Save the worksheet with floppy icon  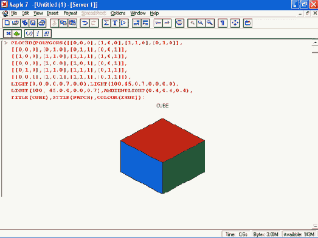(x=33, y=23)
